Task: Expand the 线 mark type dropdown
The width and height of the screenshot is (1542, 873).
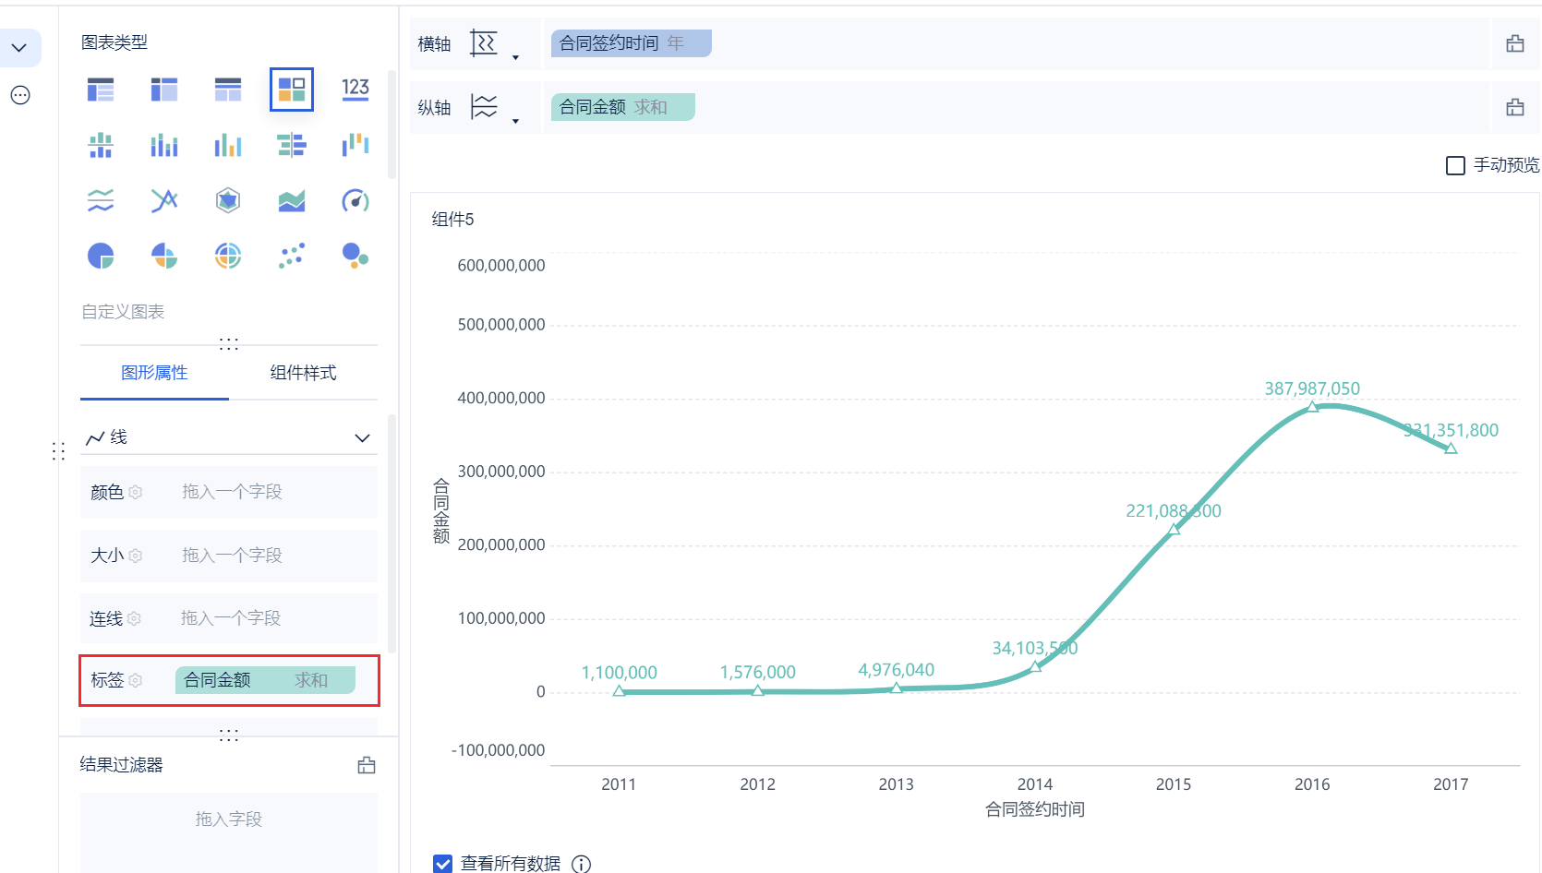Action: click(x=362, y=437)
